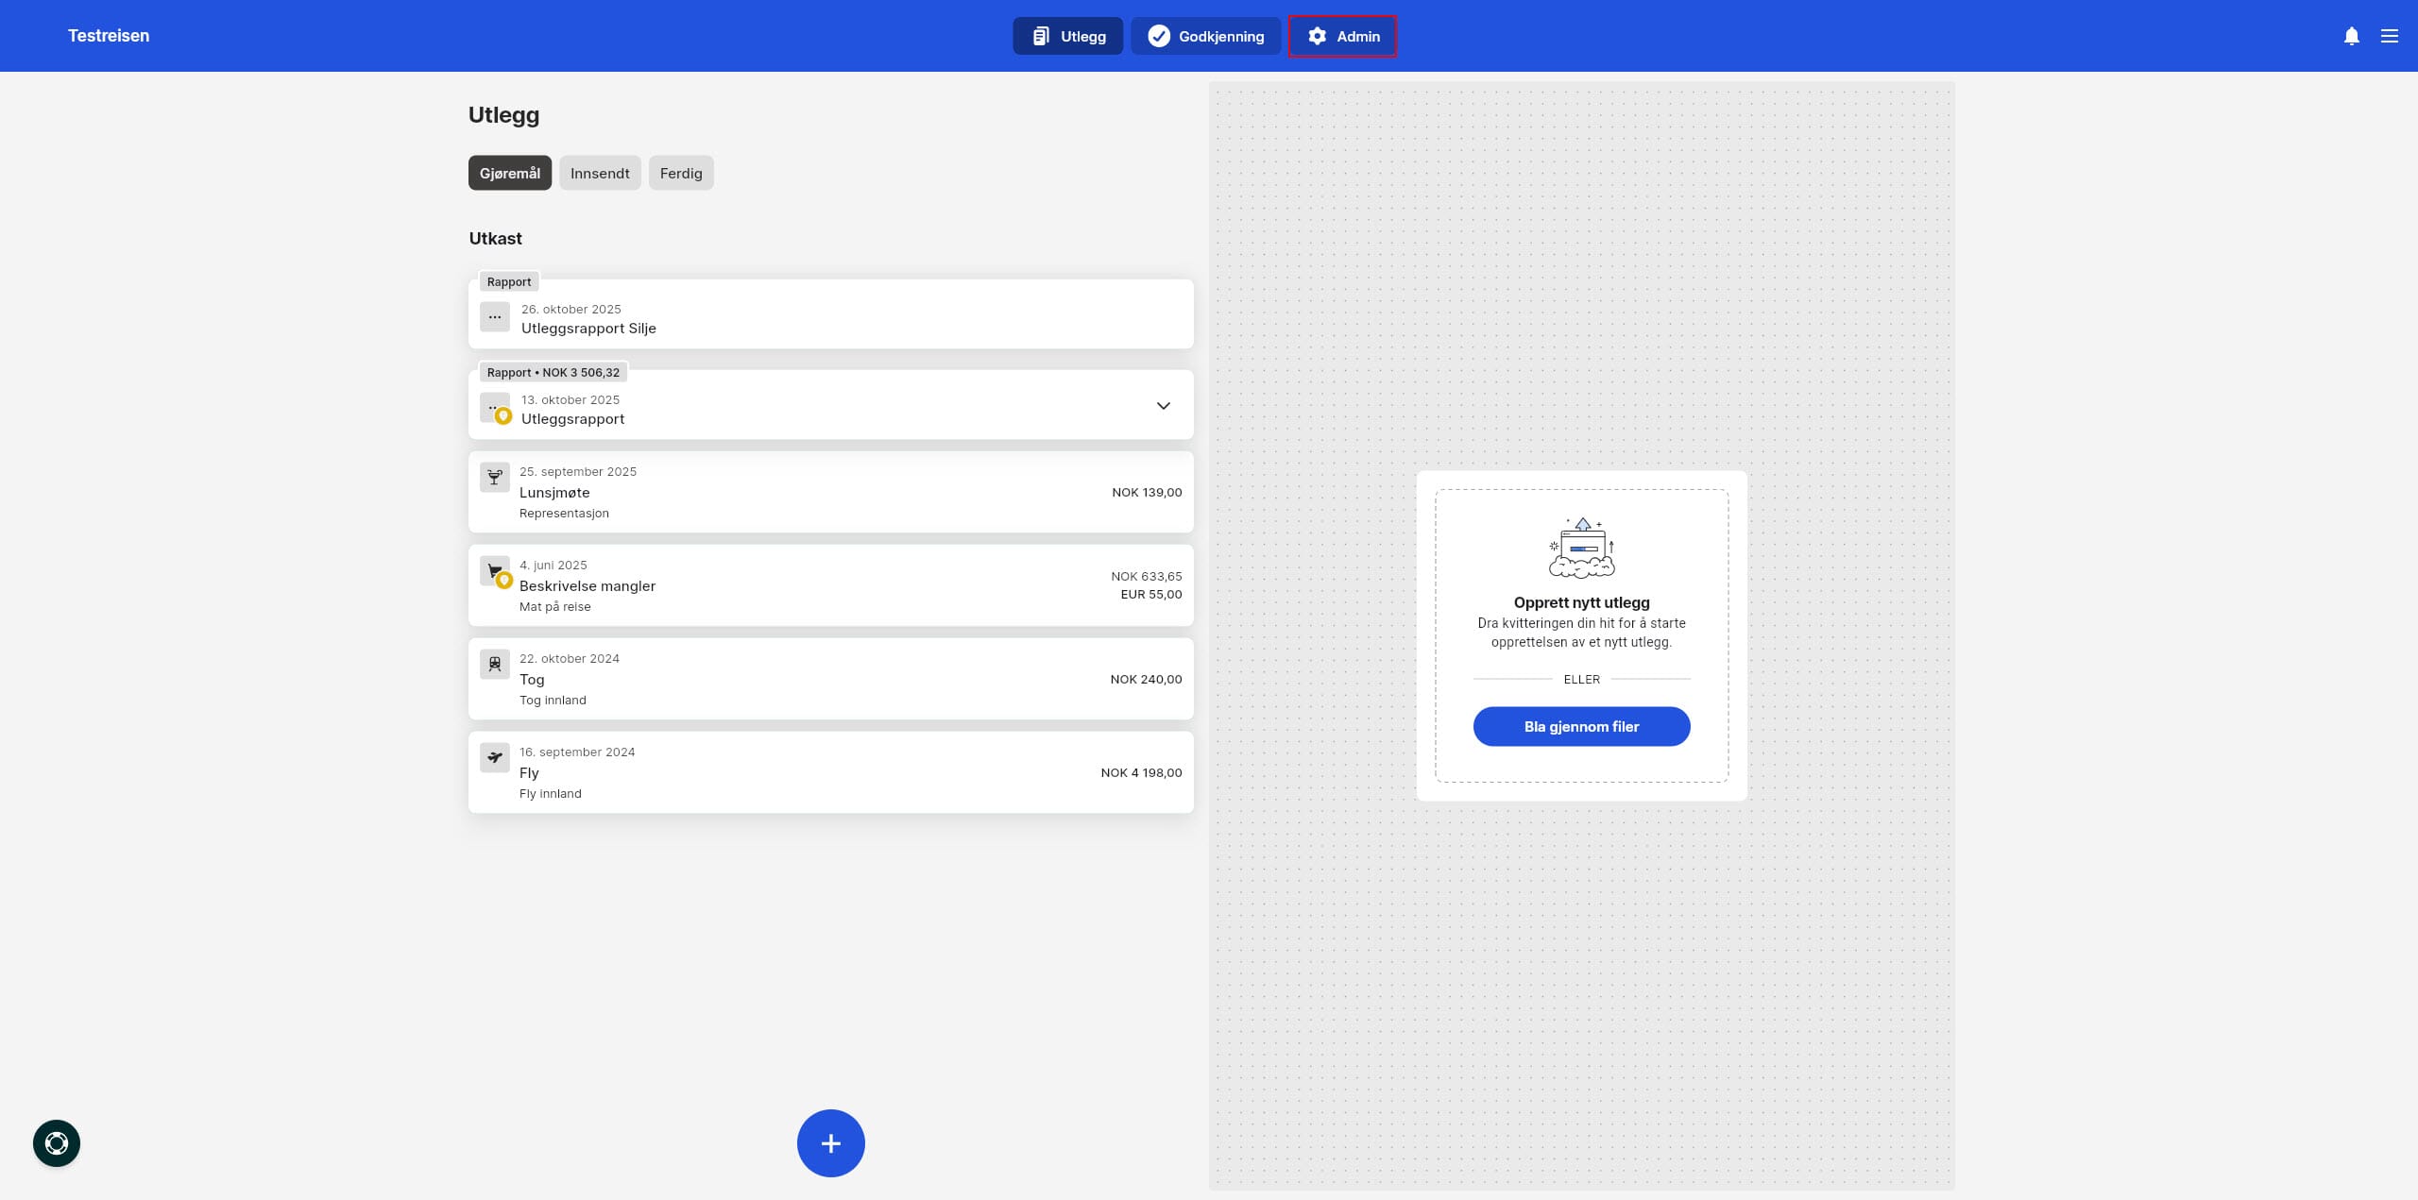Viewport: 2418px width, 1200px height.
Task: Go to the Utlegg navigation item
Action: tap(1067, 36)
